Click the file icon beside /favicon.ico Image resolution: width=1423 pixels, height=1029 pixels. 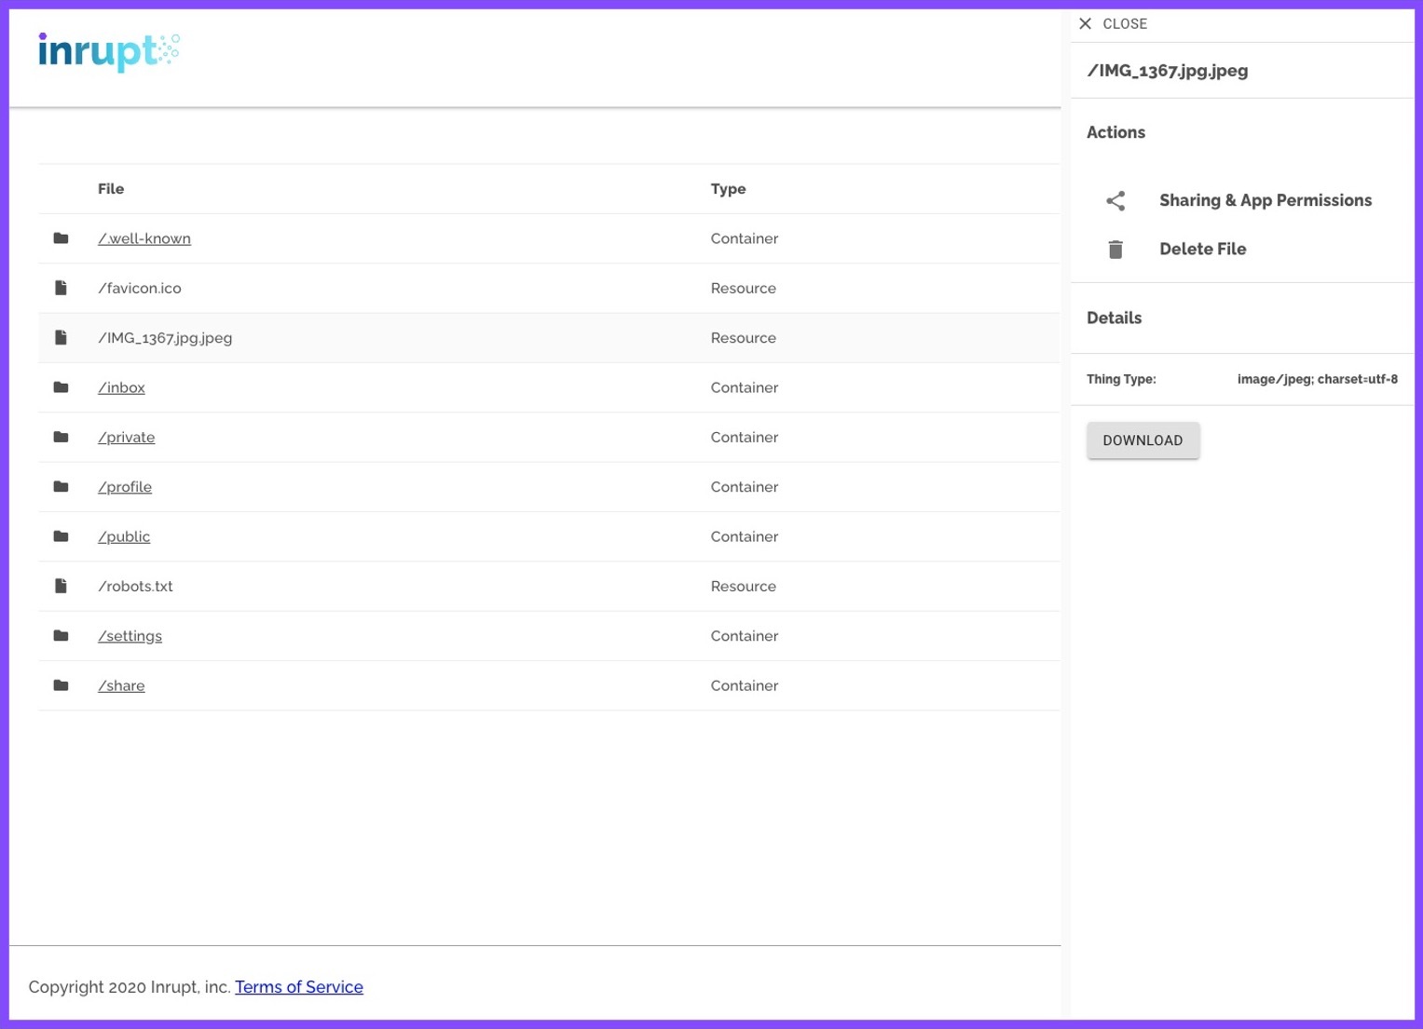(62, 289)
